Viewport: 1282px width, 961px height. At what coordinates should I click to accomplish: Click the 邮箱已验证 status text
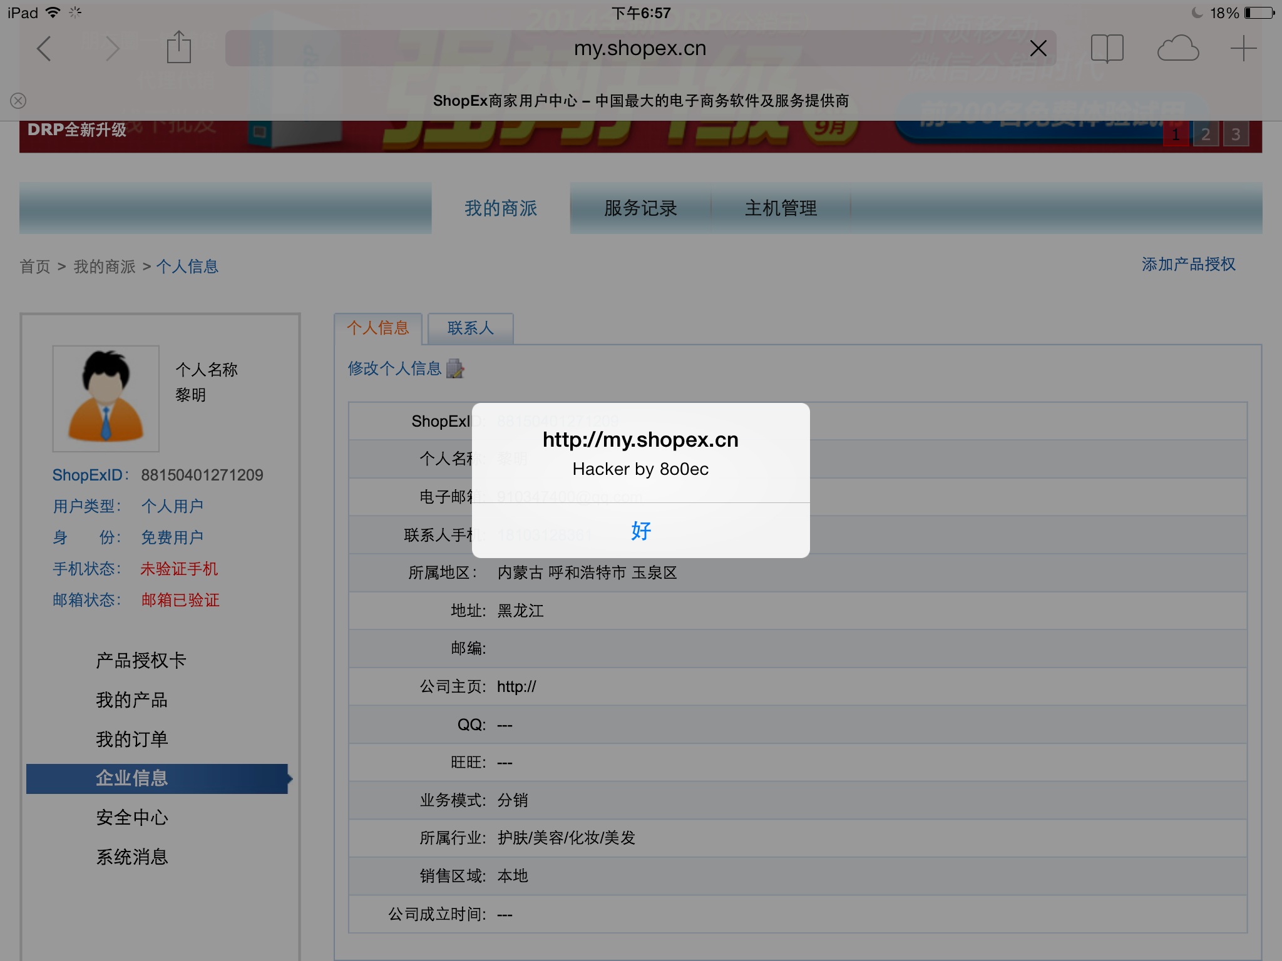pyautogui.click(x=180, y=600)
